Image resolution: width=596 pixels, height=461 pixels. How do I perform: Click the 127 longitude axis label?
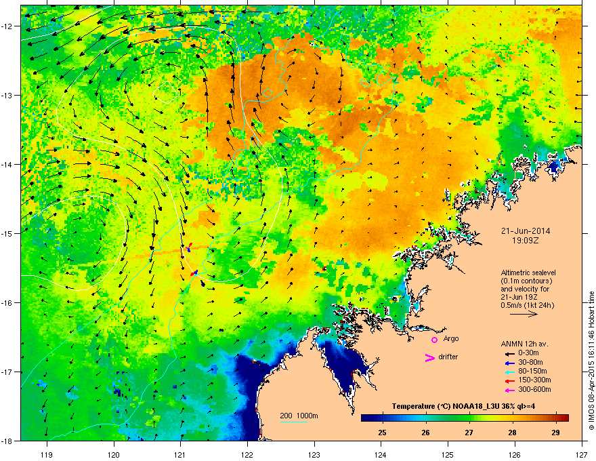(582, 454)
